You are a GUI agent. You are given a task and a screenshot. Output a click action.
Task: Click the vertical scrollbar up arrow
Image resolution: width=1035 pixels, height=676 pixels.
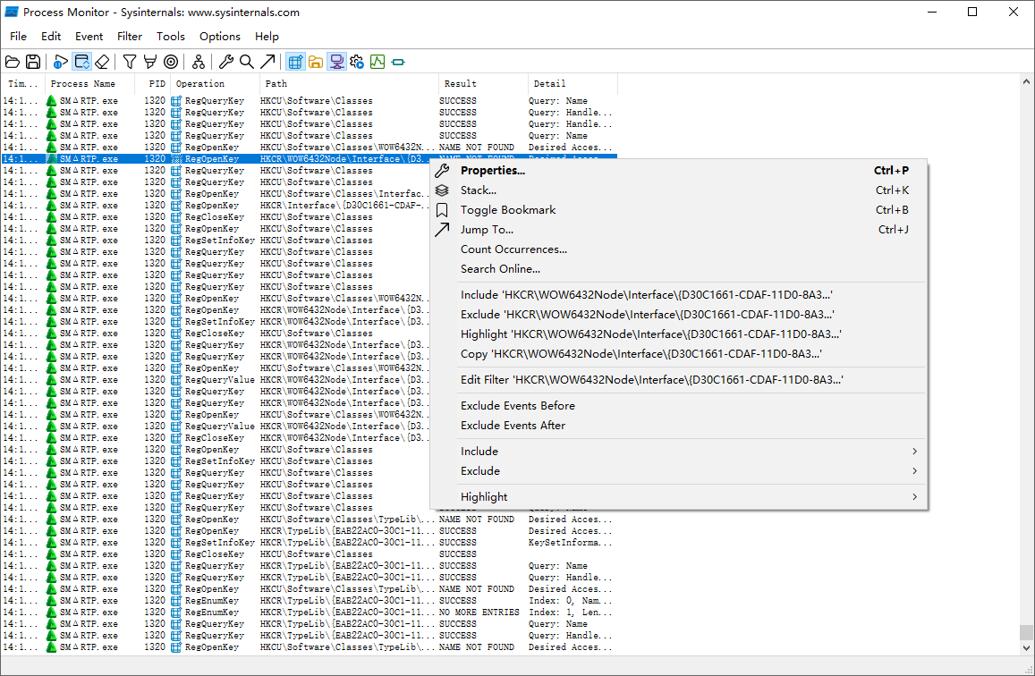click(1026, 81)
